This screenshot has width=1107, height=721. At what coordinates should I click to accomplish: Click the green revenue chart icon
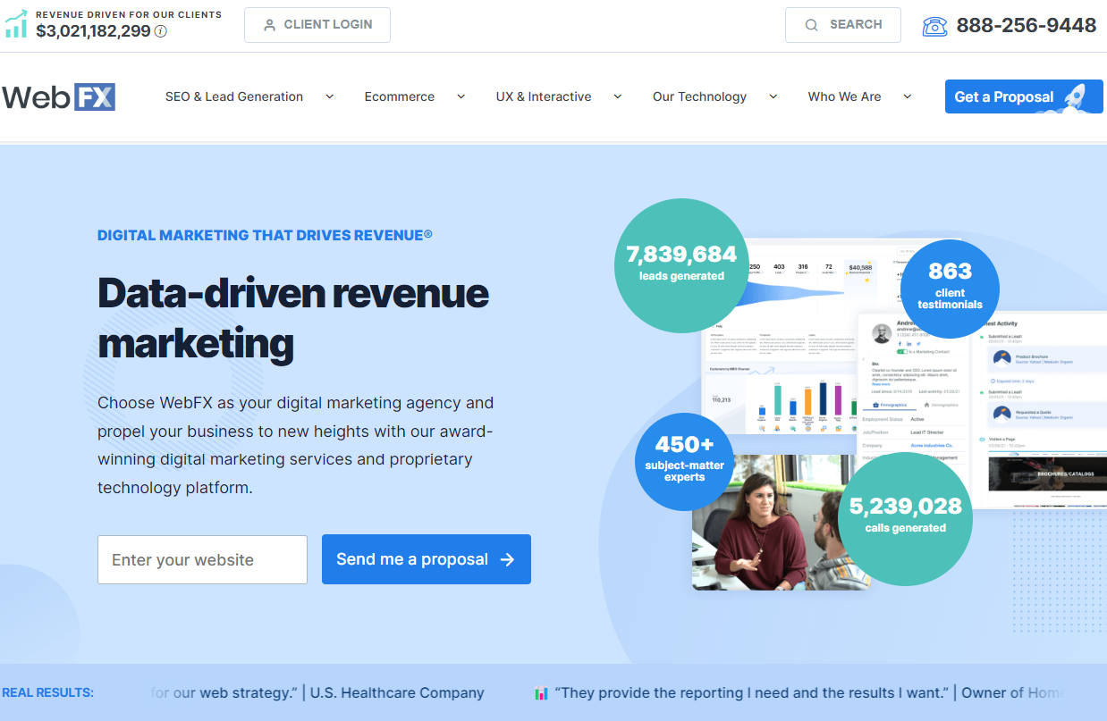[15, 24]
